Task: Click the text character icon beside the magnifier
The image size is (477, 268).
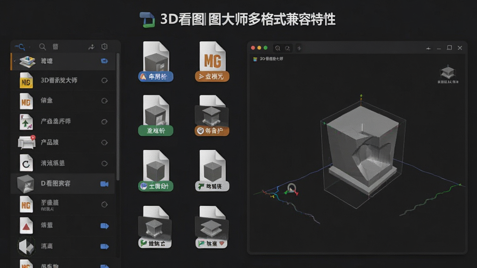Action: pyautogui.click(x=55, y=47)
